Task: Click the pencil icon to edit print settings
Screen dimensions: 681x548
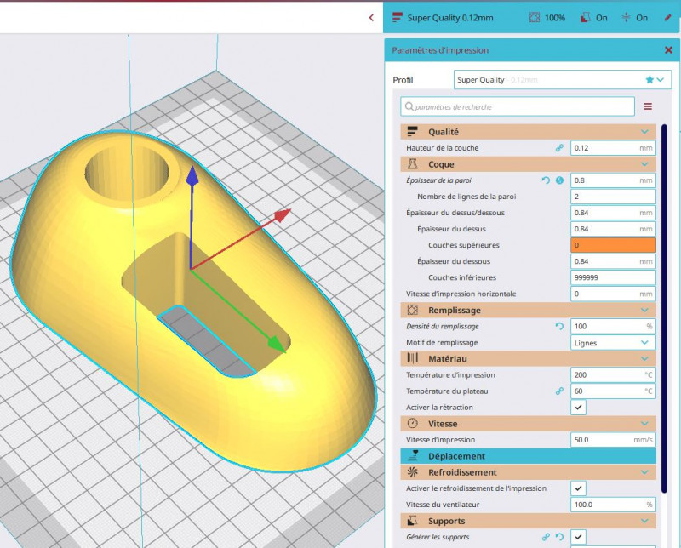Action: [x=667, y=17]
